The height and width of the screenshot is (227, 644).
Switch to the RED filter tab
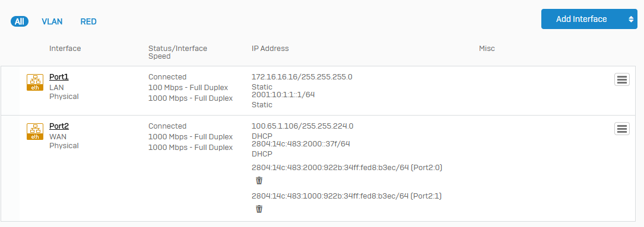pos(88,21)
